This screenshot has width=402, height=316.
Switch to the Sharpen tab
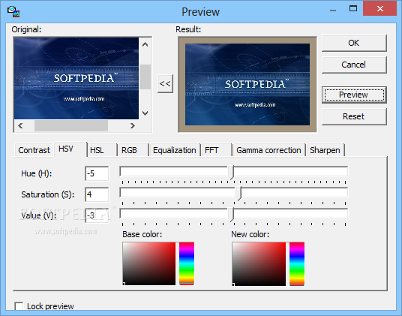325,150
